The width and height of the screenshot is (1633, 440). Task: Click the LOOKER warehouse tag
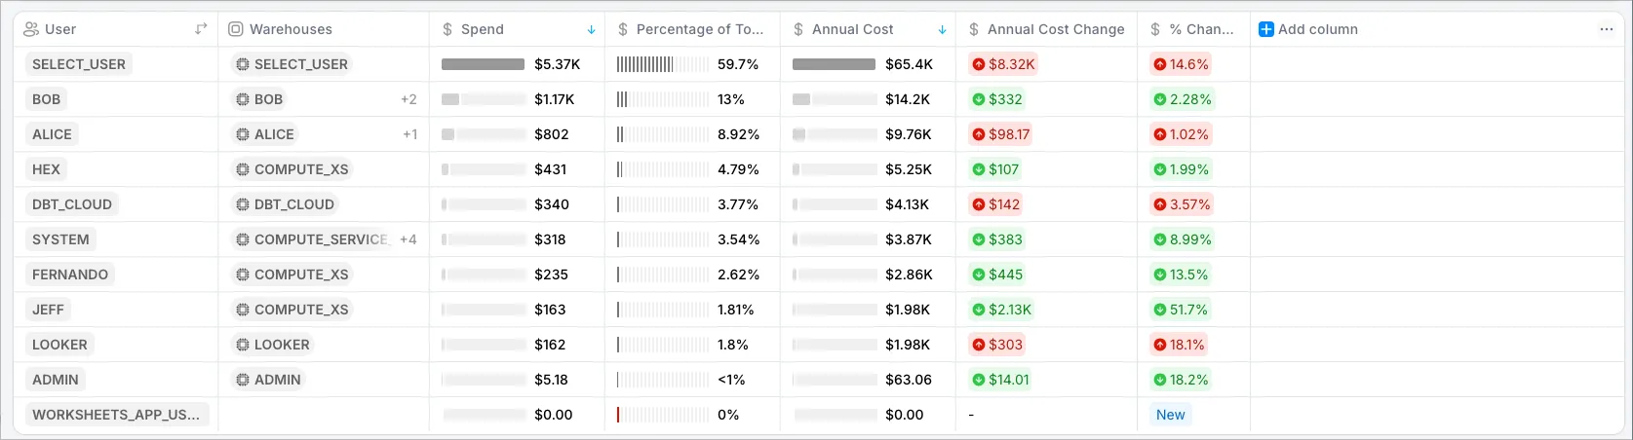(282, 345)
